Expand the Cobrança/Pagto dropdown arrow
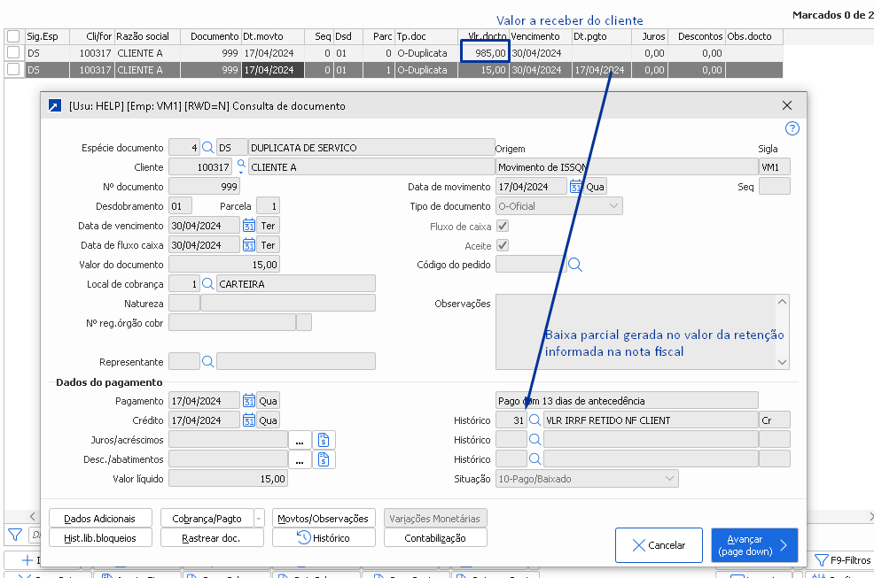 [x=259, y=519]
